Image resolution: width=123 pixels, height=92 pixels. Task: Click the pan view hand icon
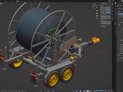97,13
